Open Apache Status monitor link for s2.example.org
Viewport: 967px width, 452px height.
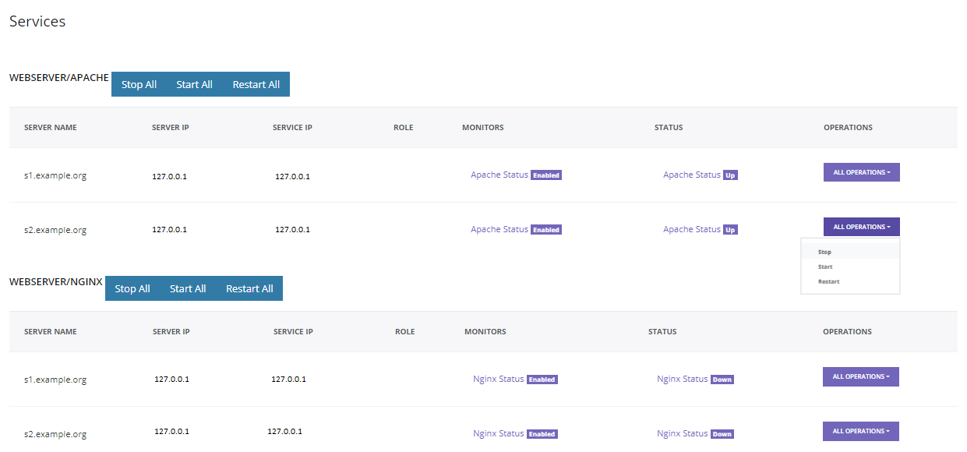click(x=499, y=229)
